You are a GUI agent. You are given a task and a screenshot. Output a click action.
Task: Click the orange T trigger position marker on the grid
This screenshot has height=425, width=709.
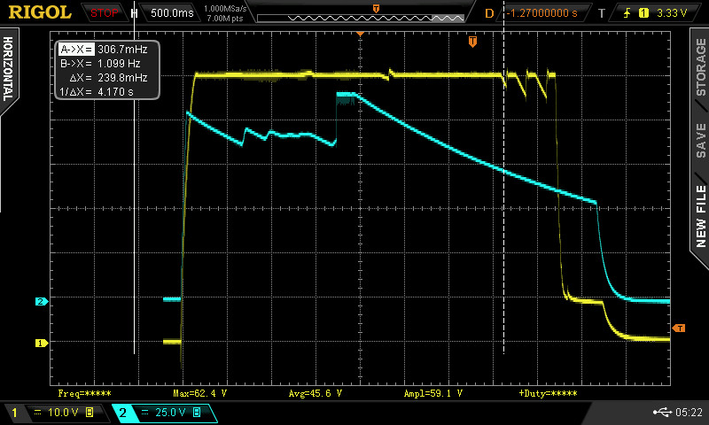pyautogui.click(x=472, y=42)
